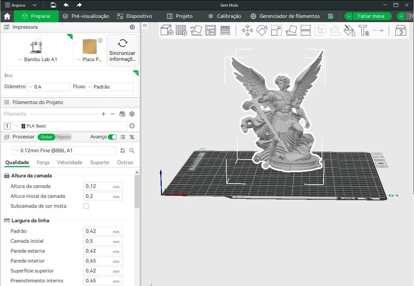Click the settings panel vertical scrollbar
The width and height of the screenshot is (414, 286).
pyautogui.click(x=137, y=192)
